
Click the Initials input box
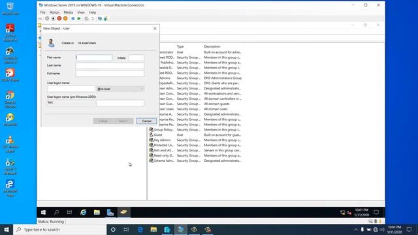[137, 57]
